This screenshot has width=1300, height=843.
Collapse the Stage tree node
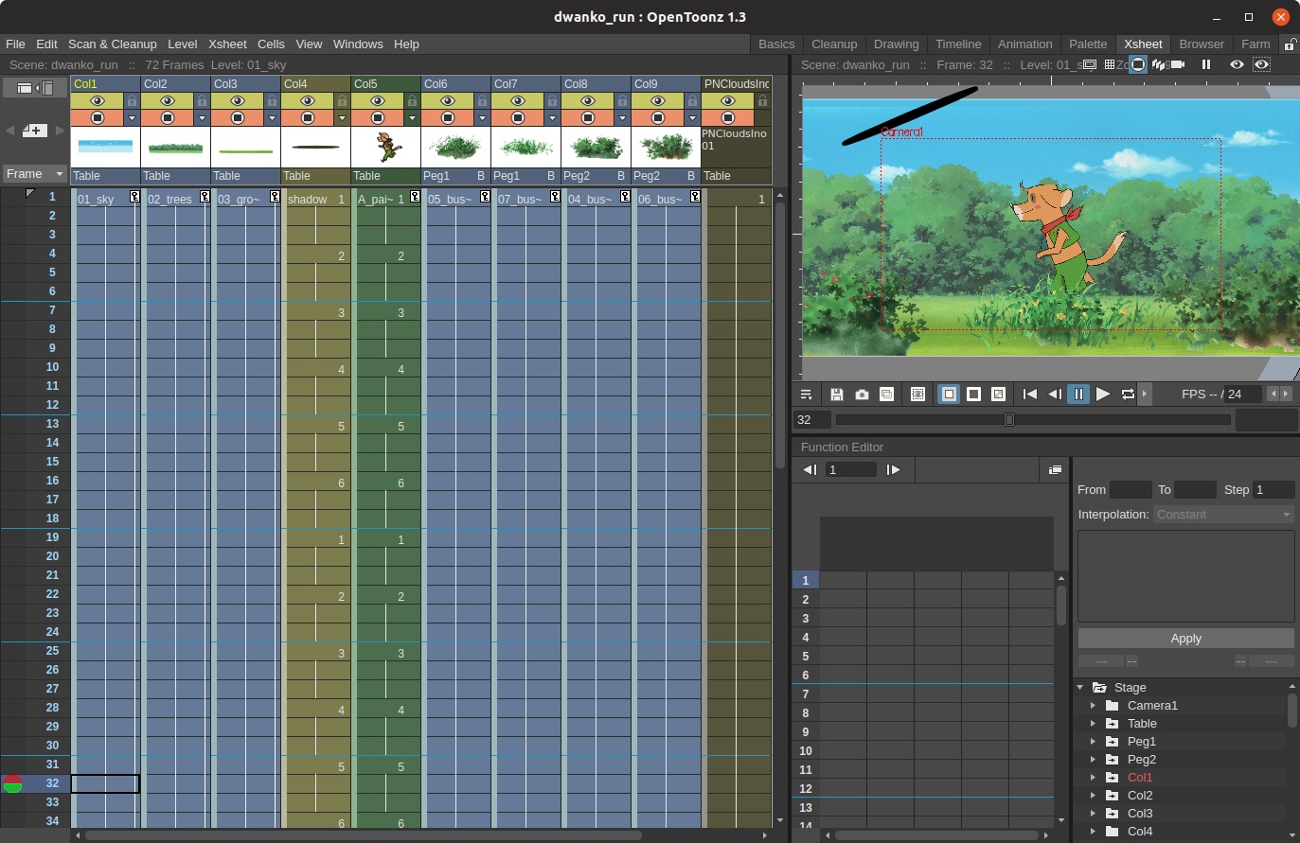click(x=1080, y=688)
